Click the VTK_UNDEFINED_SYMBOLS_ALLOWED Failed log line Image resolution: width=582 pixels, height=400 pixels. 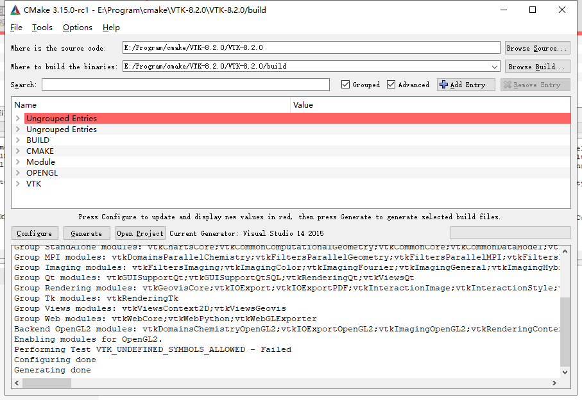(x=153, y=349)
